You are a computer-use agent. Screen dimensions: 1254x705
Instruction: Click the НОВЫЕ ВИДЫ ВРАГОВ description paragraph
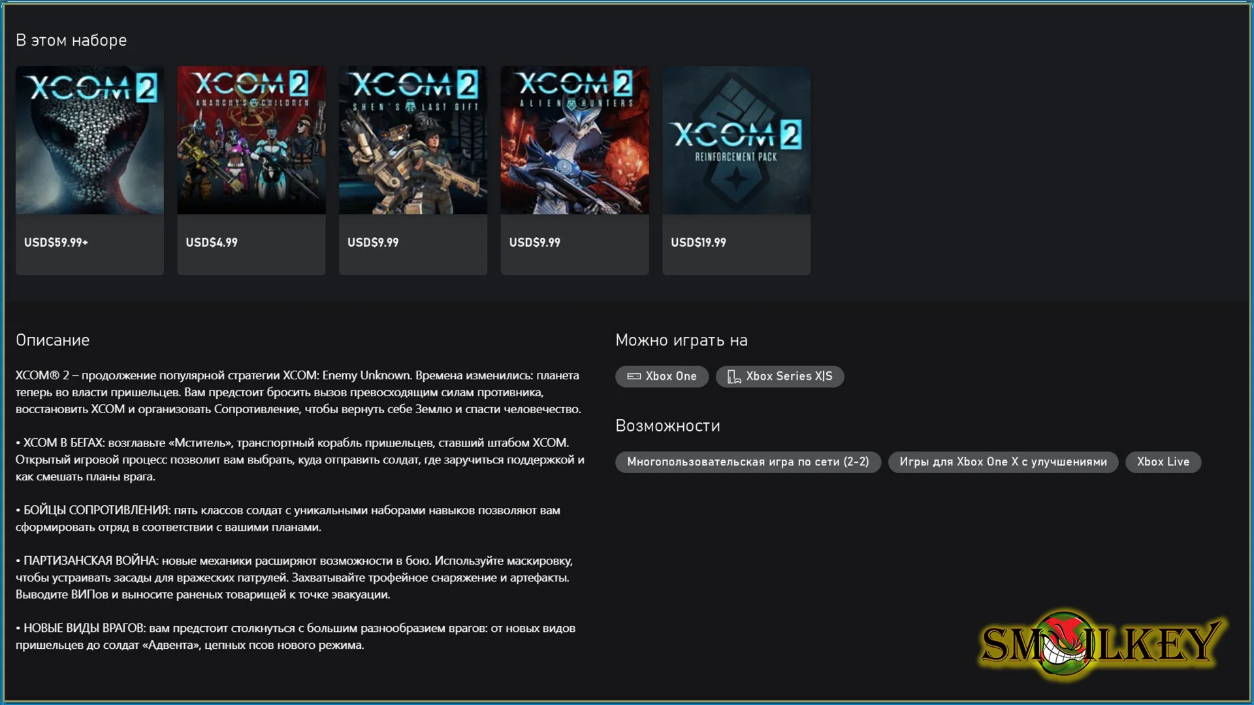(295, 636)
